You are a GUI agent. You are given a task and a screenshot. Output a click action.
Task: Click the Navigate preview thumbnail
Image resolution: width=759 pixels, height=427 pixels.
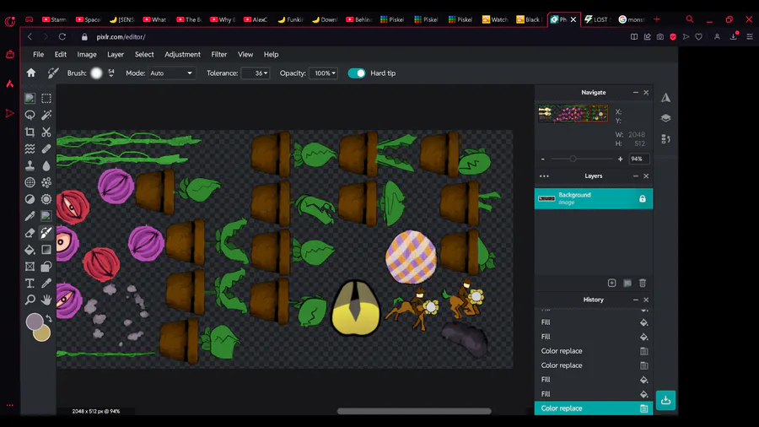pos(573,114)
